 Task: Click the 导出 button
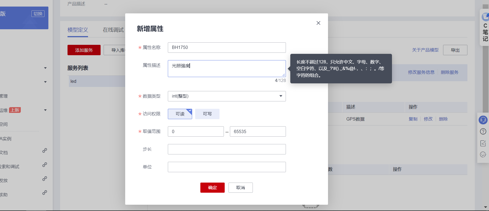pyautogui.click(x=455, y=50)
